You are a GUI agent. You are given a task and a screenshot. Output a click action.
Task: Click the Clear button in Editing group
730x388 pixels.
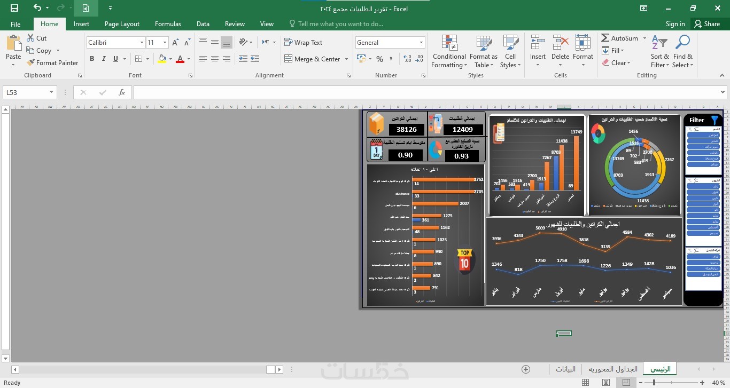tap(616, 63)
